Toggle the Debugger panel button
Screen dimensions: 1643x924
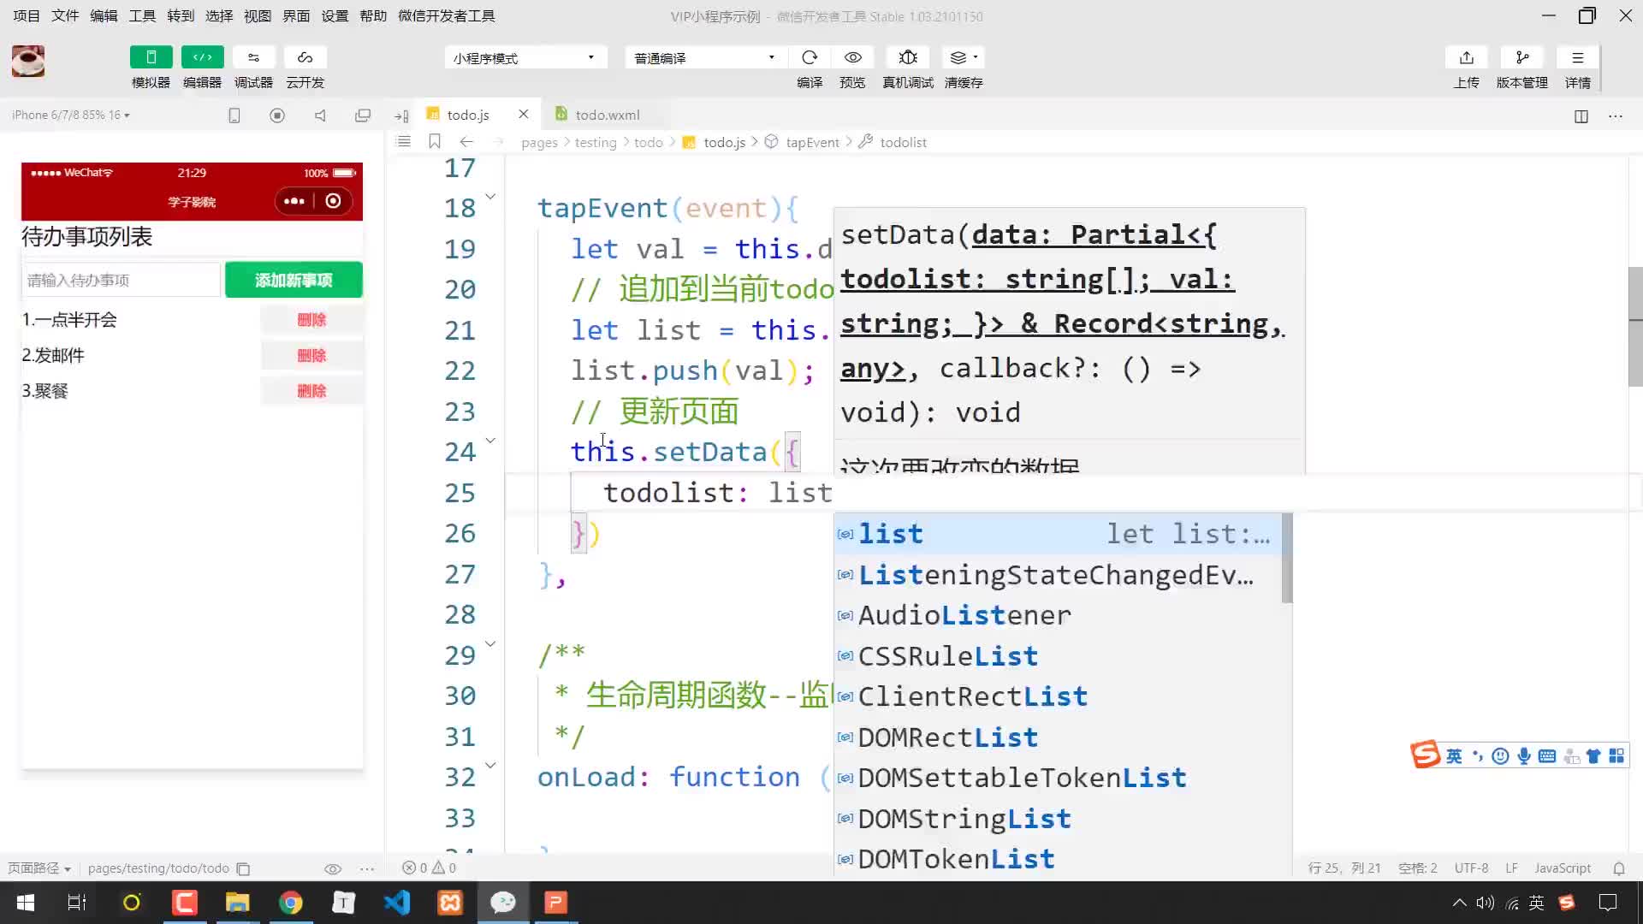coord(253,57)
